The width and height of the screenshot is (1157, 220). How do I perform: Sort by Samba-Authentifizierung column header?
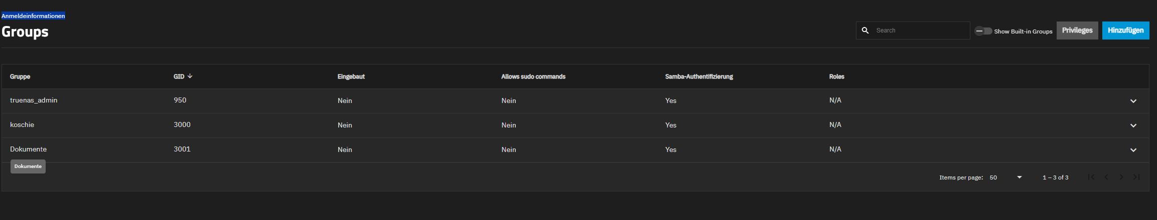[699, 76]
